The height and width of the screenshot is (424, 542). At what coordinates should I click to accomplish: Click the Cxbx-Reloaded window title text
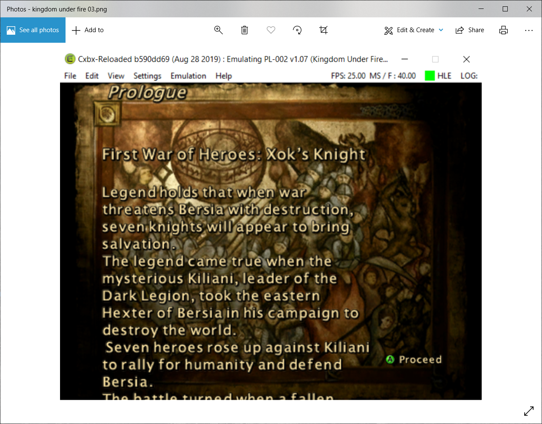pyautogui.click(x=233, y=59)
